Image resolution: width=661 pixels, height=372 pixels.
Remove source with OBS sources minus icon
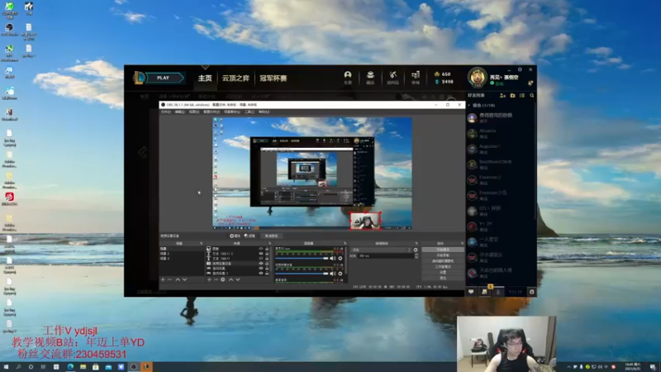216,279
